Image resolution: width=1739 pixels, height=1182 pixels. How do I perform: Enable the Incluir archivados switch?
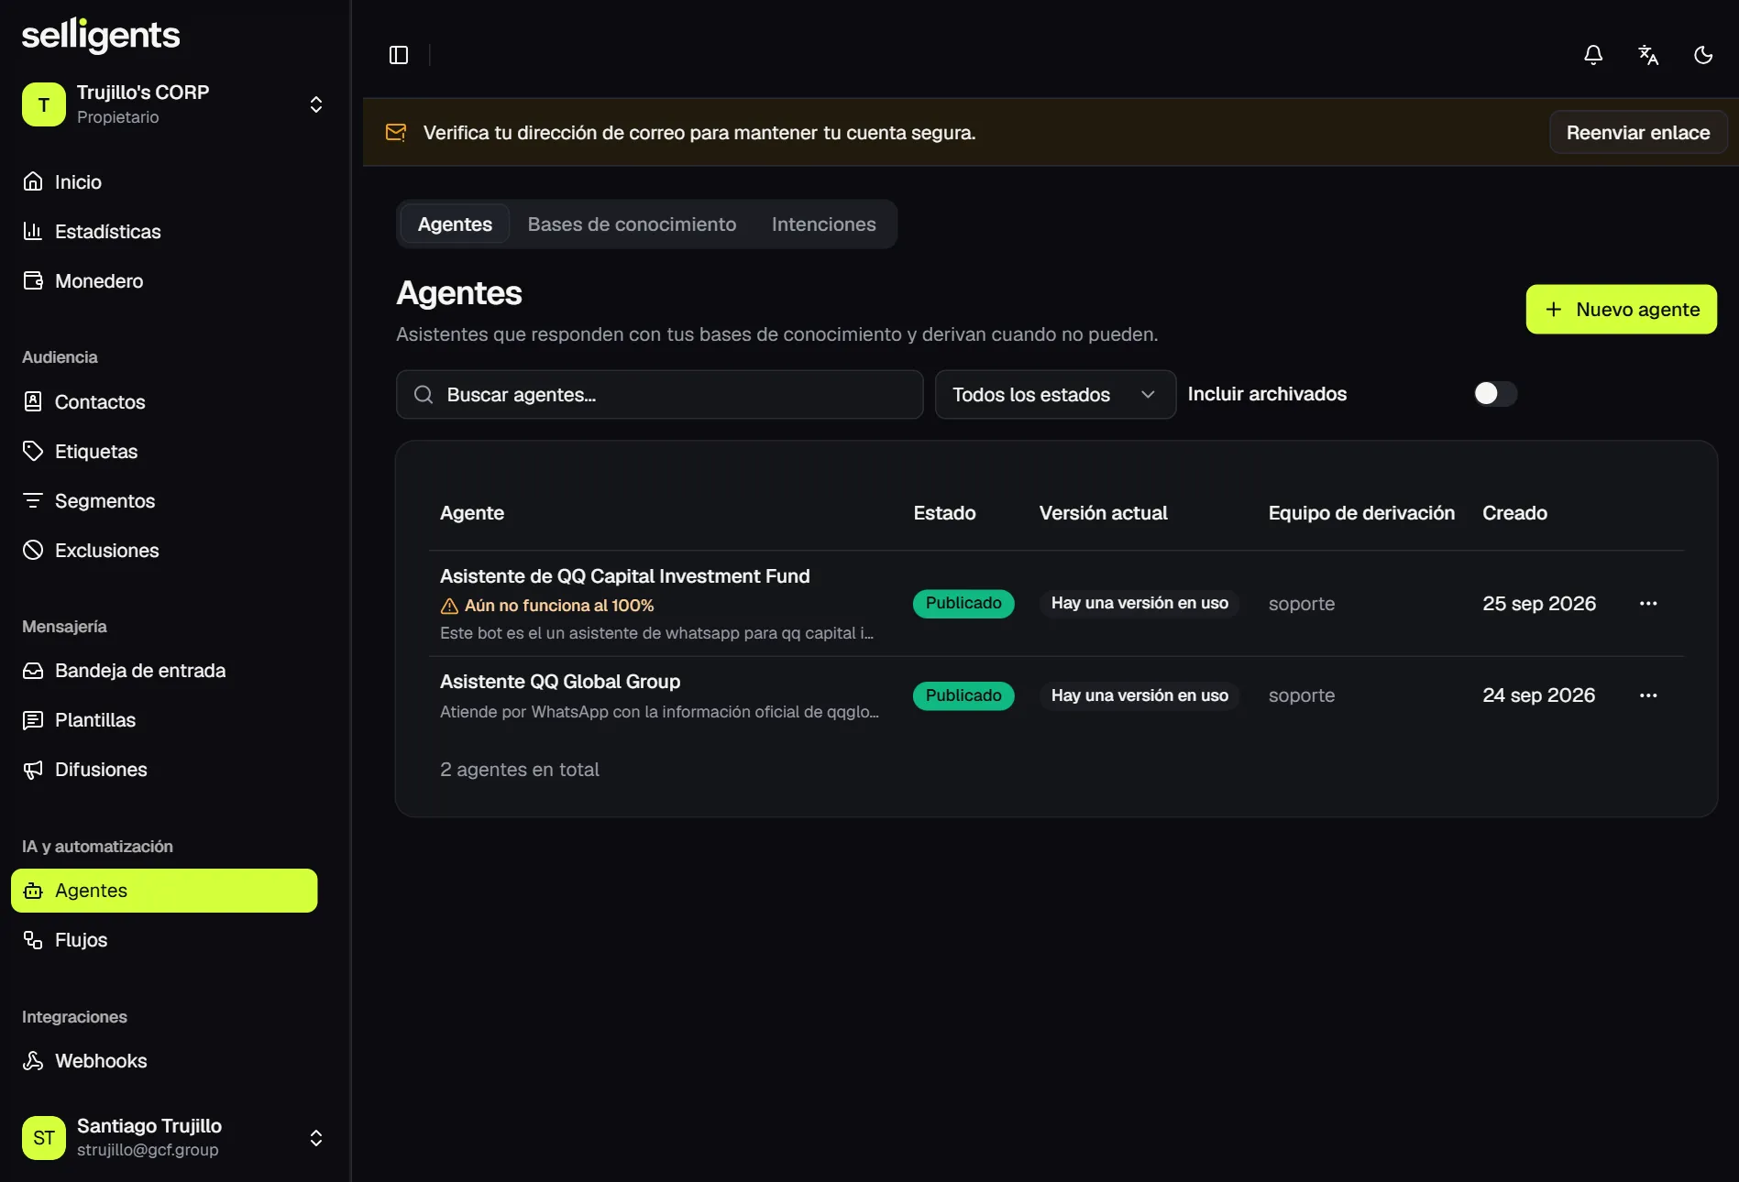[1495, 394]
